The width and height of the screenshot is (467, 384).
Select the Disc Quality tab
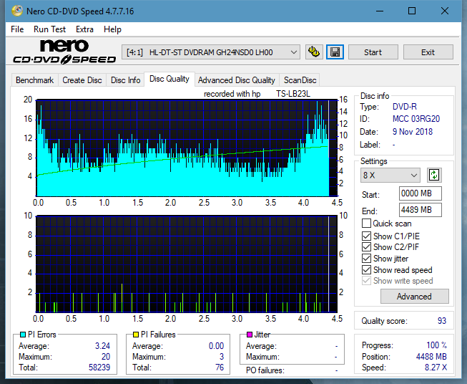coord(169,79)
